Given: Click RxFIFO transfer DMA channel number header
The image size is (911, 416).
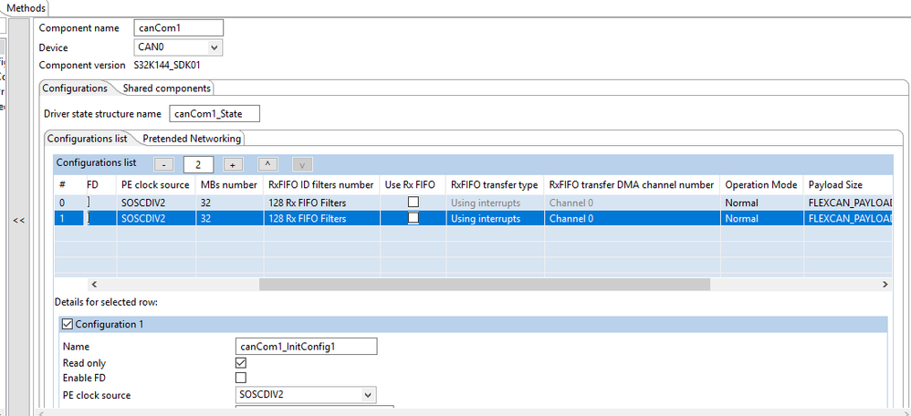Looking at the screenshot, I should pos(632,185).
